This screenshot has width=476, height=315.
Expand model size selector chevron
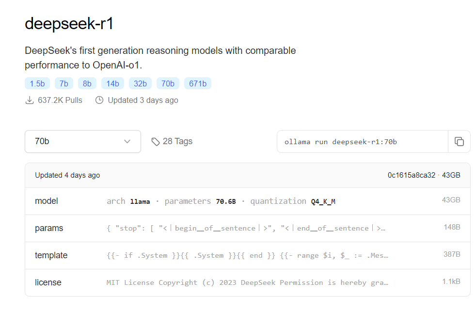127,142
